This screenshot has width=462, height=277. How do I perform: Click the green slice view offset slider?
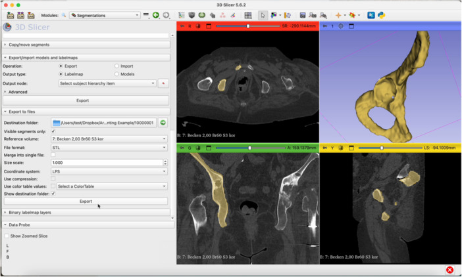pos(251,148)
